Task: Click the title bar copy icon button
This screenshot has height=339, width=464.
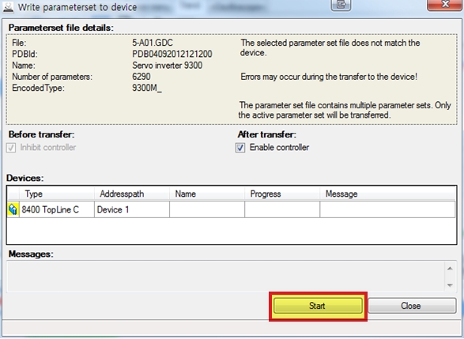Action: click(x=341, y=5)
